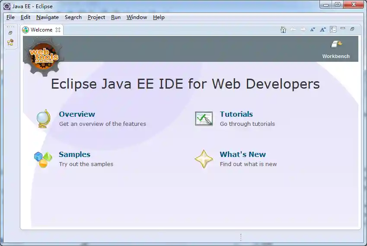Click the Restore button in left sidebar

(10, 33)
